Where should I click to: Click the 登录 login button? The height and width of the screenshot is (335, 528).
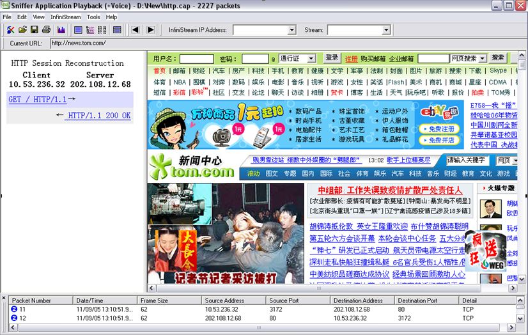(x=332, y=58)
